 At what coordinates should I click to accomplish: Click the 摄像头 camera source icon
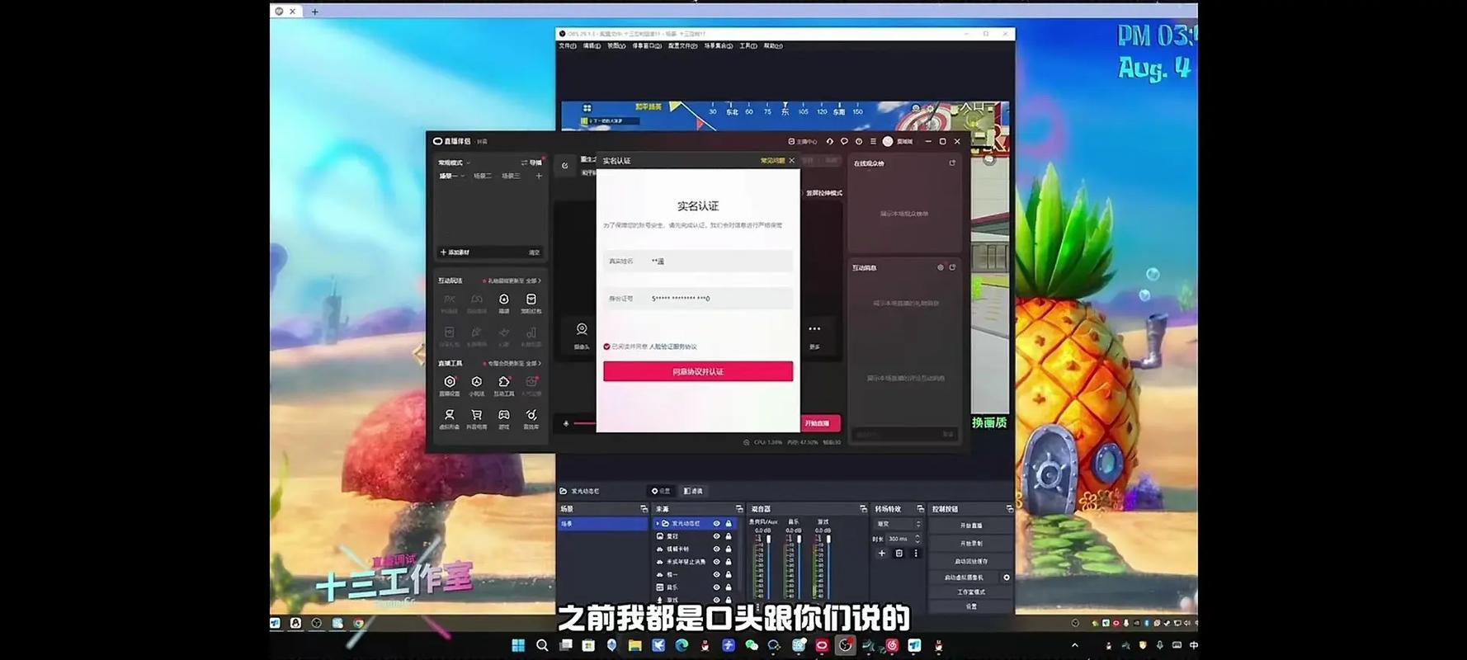(x=582, y=330)
